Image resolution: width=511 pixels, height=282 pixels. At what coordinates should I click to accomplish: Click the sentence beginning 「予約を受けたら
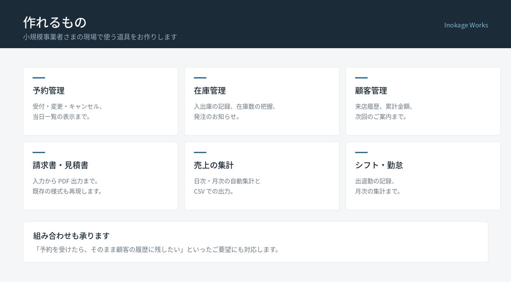coord(157,249)
